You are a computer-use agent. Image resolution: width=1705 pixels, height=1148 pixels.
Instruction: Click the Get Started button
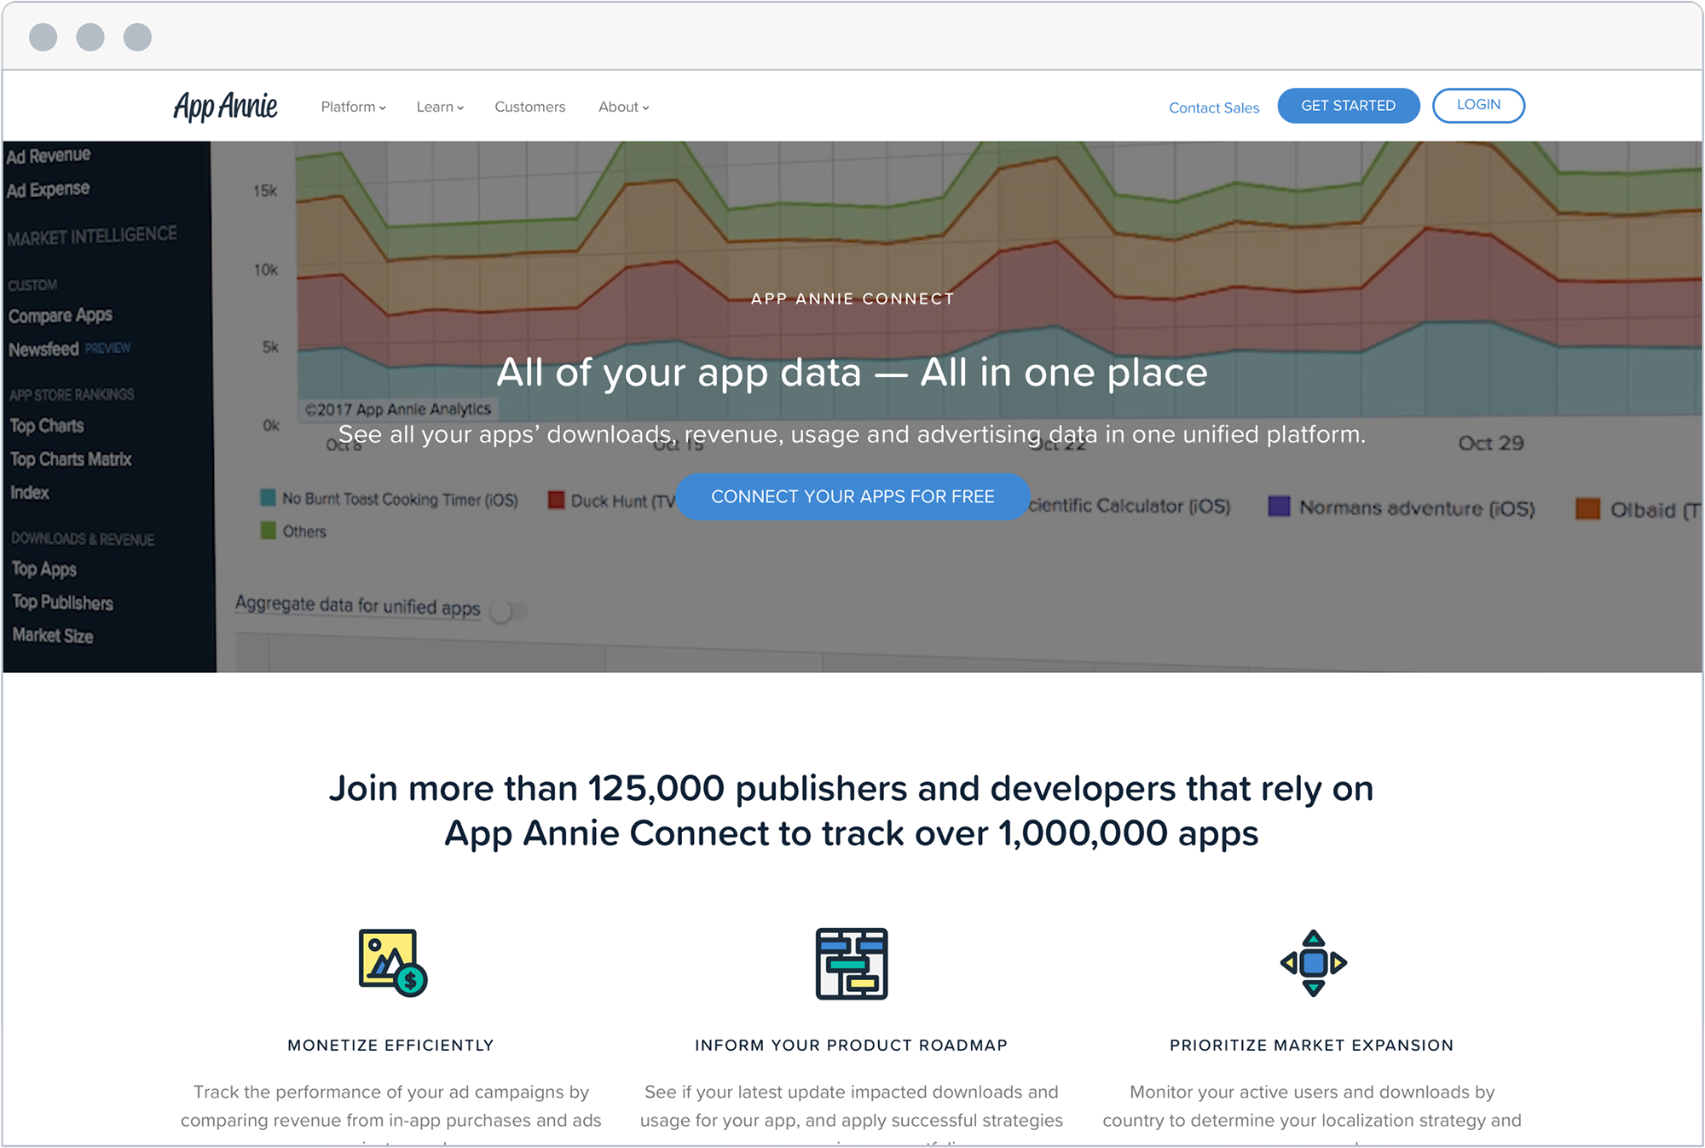pyautogui.click(x=1348, y=106)
